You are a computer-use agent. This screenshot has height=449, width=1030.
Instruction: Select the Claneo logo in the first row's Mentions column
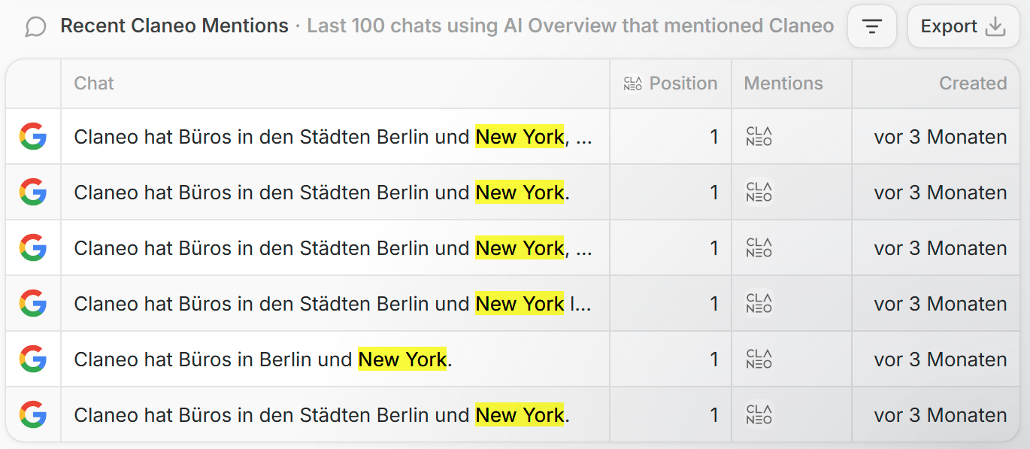point(759,136)
